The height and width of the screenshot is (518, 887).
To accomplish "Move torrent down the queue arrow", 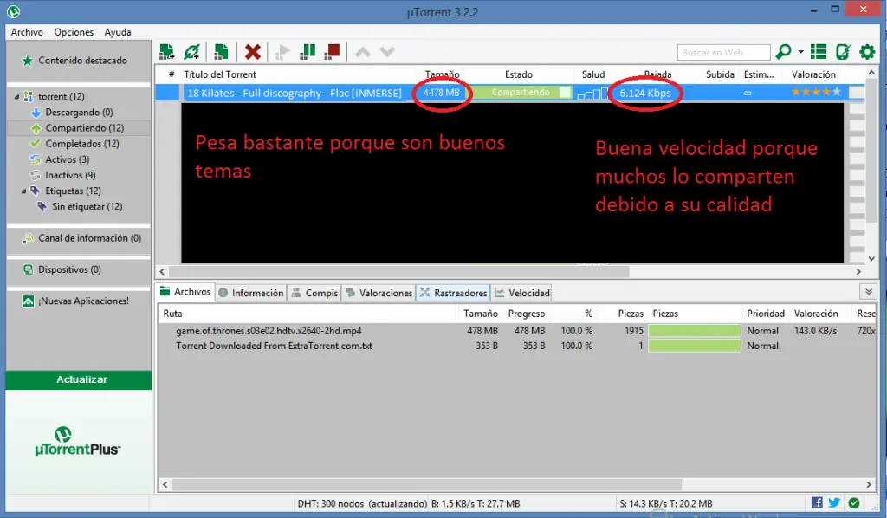I will coord(387,52).
